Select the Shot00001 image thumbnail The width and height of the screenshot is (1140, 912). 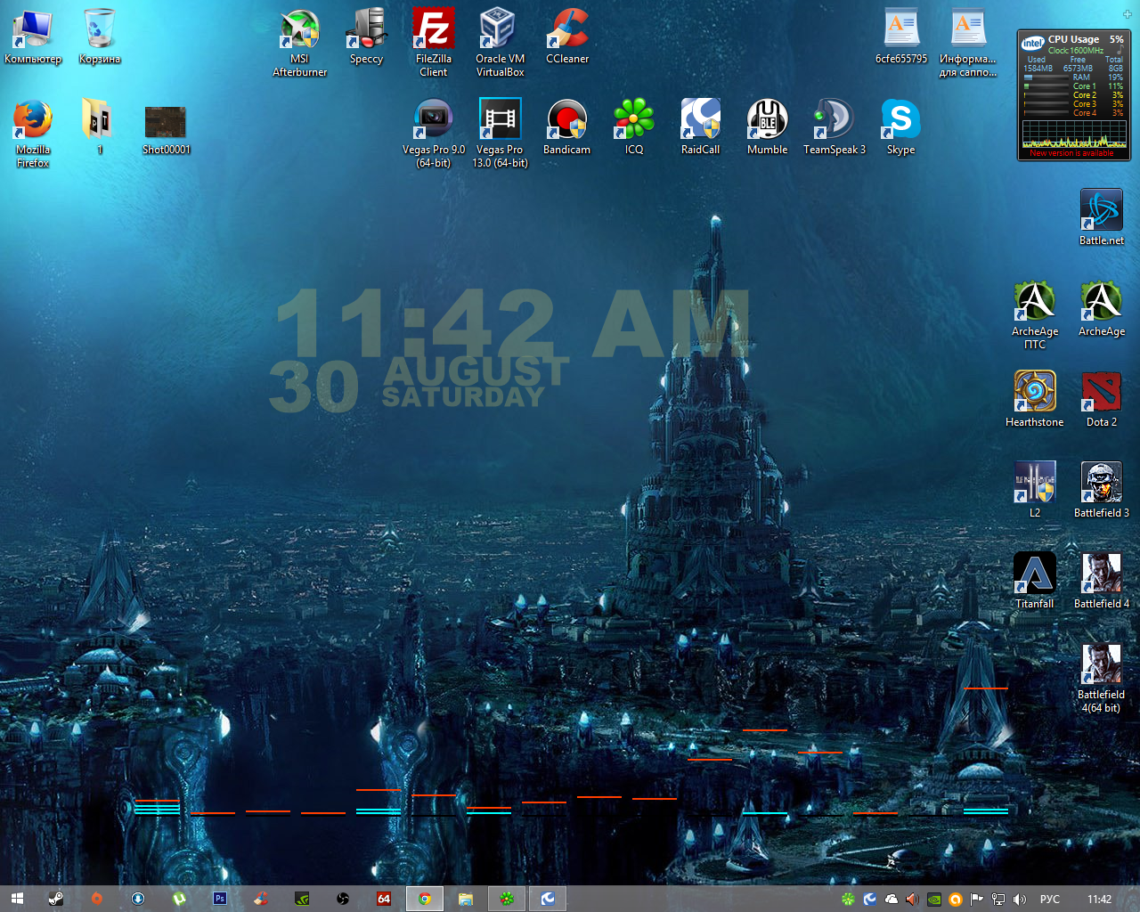click(166, 122)
